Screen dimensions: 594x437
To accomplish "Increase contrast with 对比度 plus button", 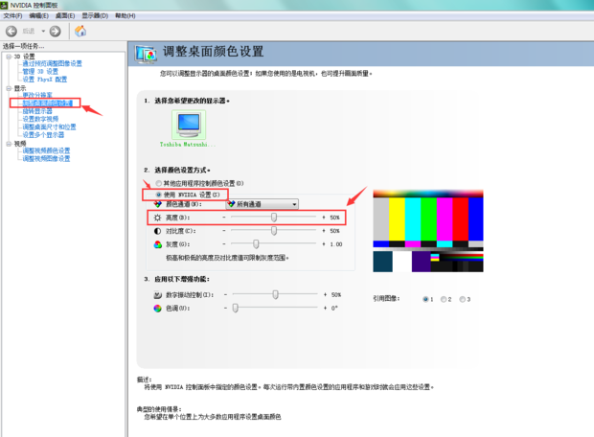I will click(324, 231).
